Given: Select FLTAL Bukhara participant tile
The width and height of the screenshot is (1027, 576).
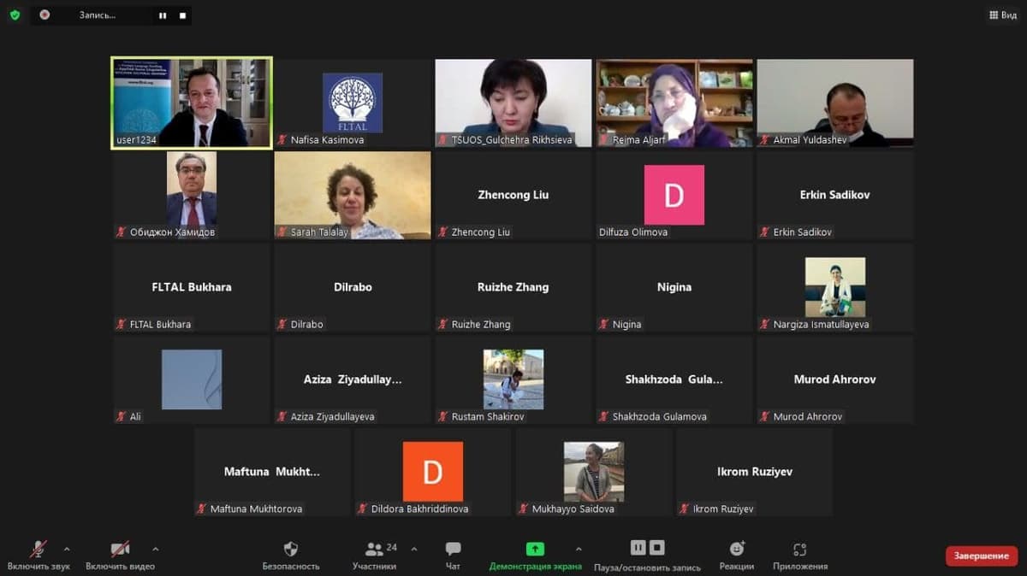Looking at the screenshot, I should tap(192, 287).
